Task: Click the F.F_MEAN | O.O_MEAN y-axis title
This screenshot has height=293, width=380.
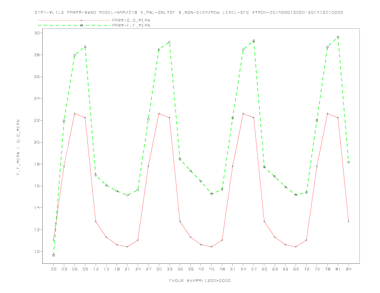Action: (18, 147)
